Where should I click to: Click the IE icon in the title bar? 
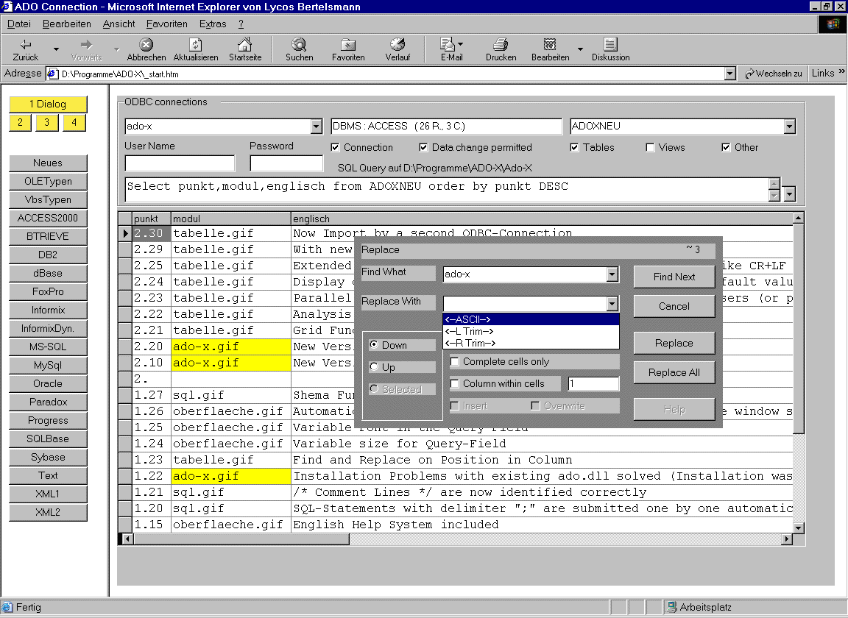(x=7, y=7)
